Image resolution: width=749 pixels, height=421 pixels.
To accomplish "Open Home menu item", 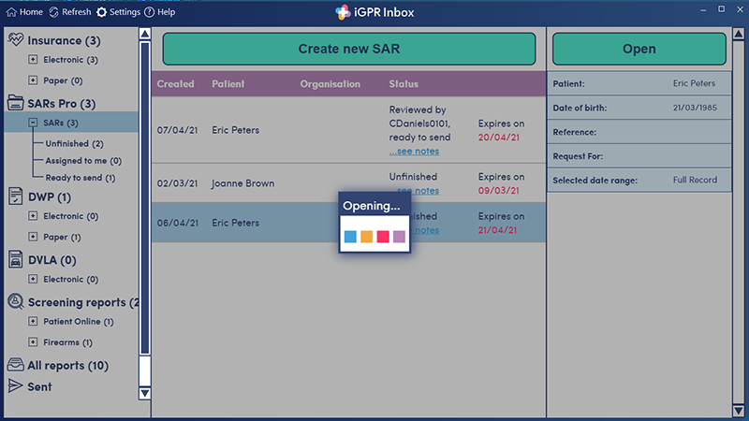I will click(31, 12).
